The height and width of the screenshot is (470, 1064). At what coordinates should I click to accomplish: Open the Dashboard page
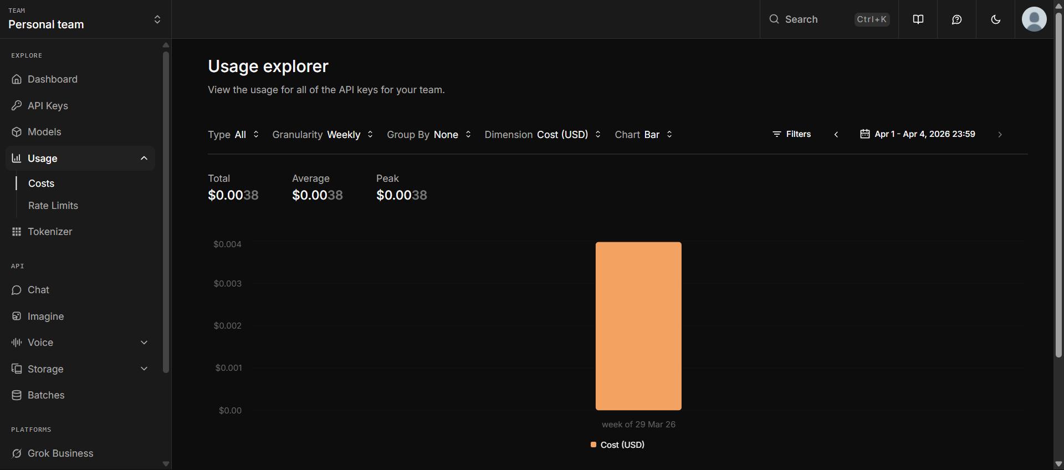[80, 79]
